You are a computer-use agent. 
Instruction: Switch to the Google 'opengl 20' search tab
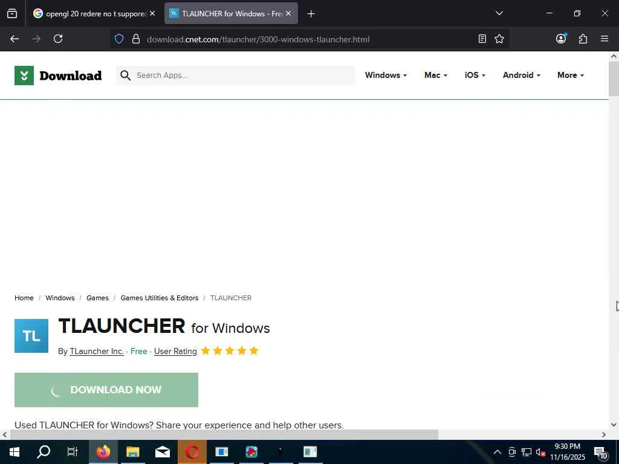tap(94, 13)
